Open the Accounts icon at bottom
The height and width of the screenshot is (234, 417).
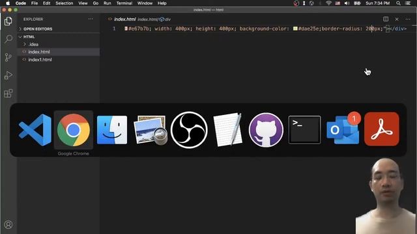(x=8, y=224)
